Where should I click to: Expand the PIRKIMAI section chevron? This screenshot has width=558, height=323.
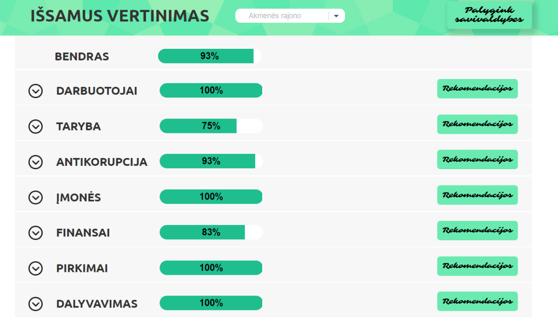coord(35,268)
